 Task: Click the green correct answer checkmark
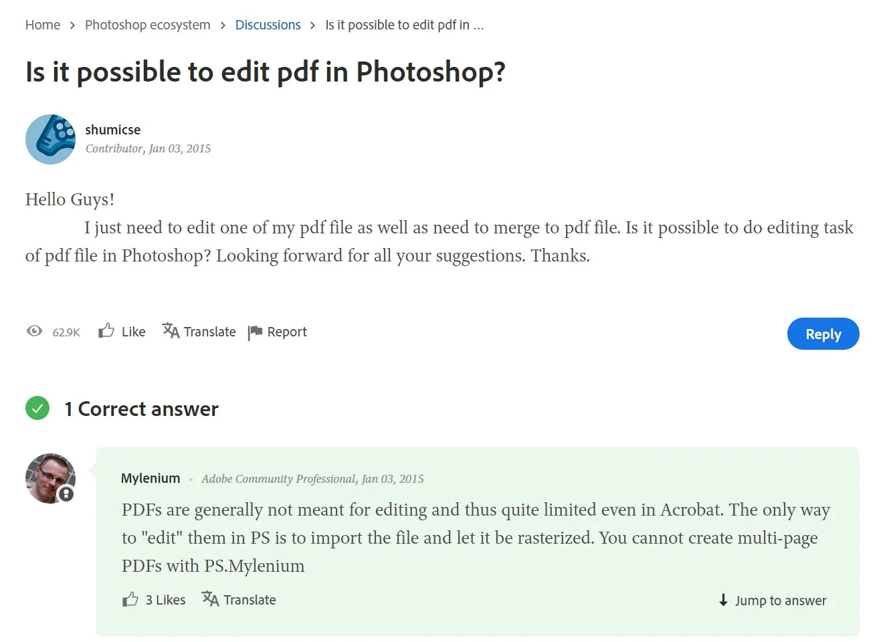pyautogui.click(x=37, y=409)
